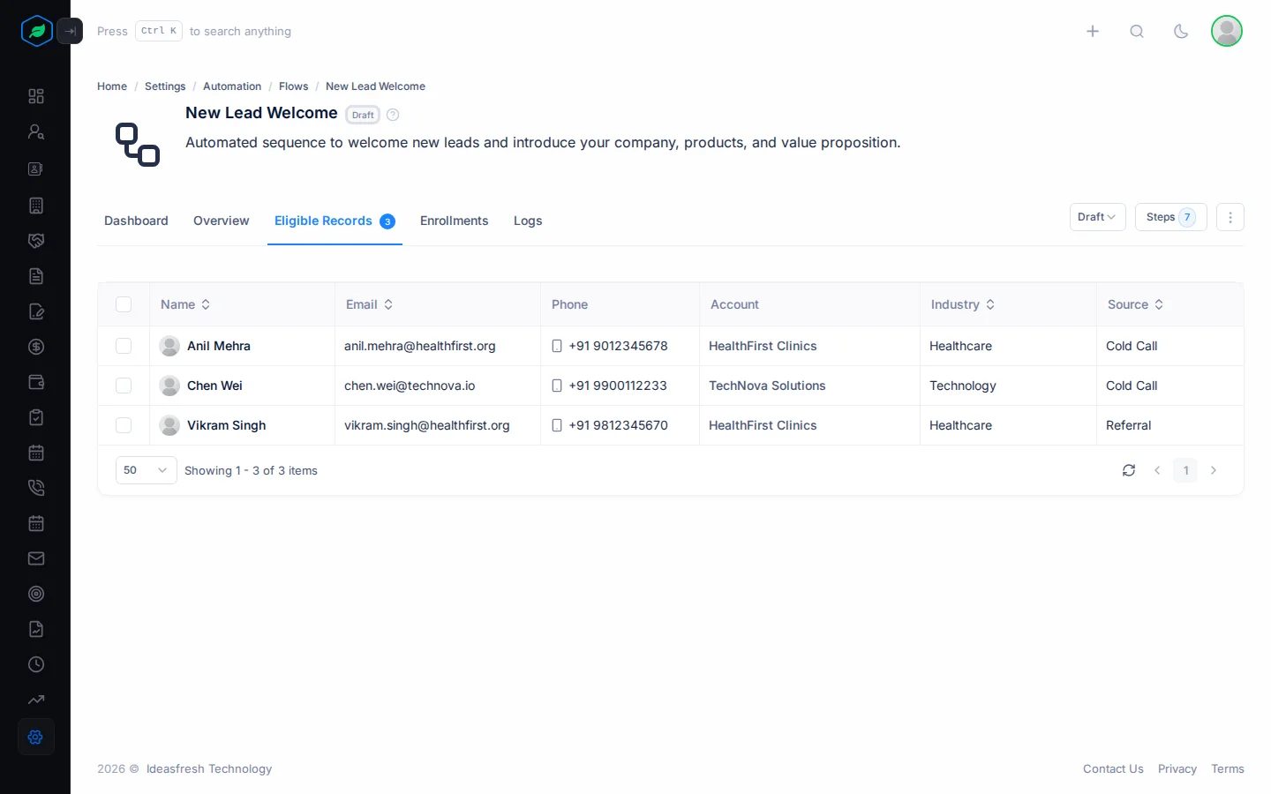Click the Steps 7 button
The image size is (1271, 794).
pos(1171,217)
